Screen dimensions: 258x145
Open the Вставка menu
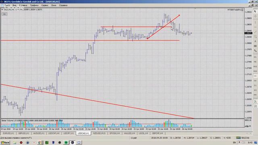(x=23, y=5)
